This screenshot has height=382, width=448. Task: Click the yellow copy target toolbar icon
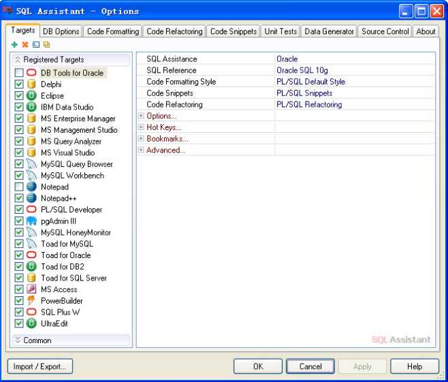[46, 44]
